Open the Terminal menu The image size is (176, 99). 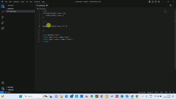click(37, 2)
